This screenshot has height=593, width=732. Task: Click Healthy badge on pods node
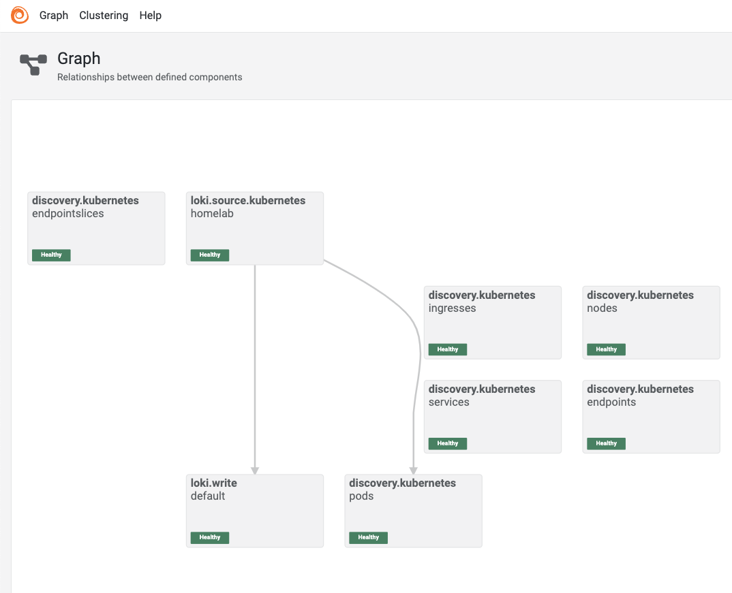point(368,537)
